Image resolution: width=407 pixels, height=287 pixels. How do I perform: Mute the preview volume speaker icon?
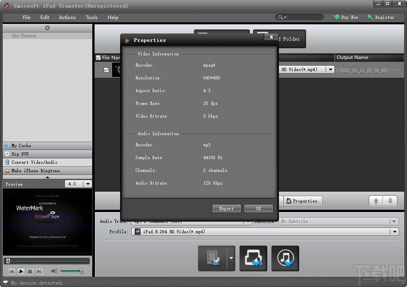54,271
